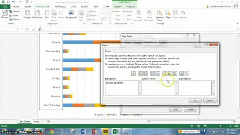Expand the formula bar
This screenshot has width=240, height=135.
tap(237, 29)
